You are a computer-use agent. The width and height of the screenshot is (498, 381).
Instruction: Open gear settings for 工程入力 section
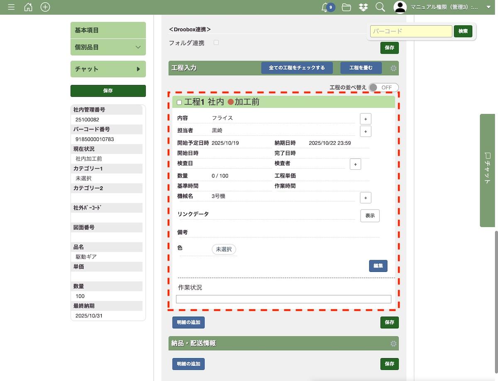[393, 68]
